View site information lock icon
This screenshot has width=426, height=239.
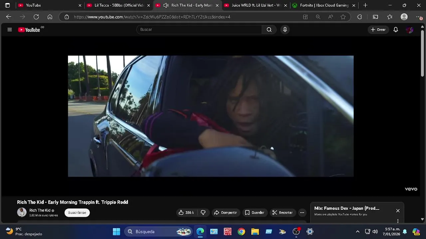67,17
